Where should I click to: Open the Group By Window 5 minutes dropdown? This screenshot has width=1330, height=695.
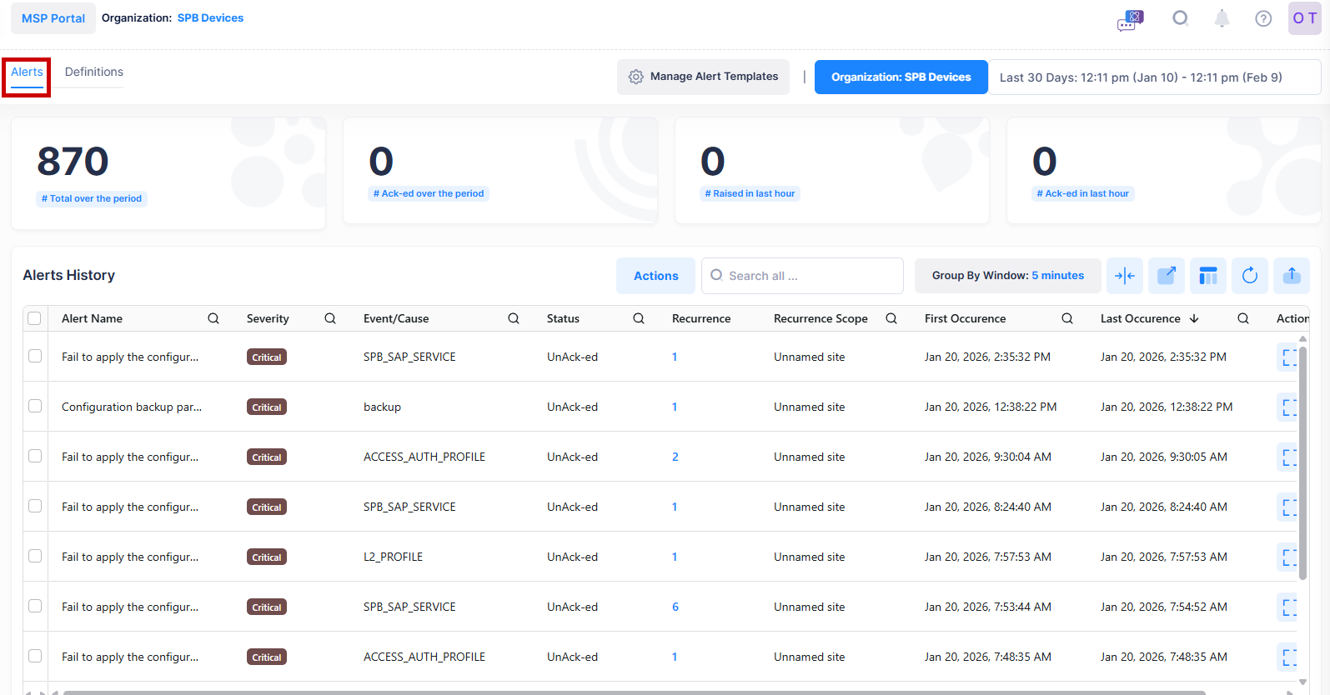[x=1007, y=276]
